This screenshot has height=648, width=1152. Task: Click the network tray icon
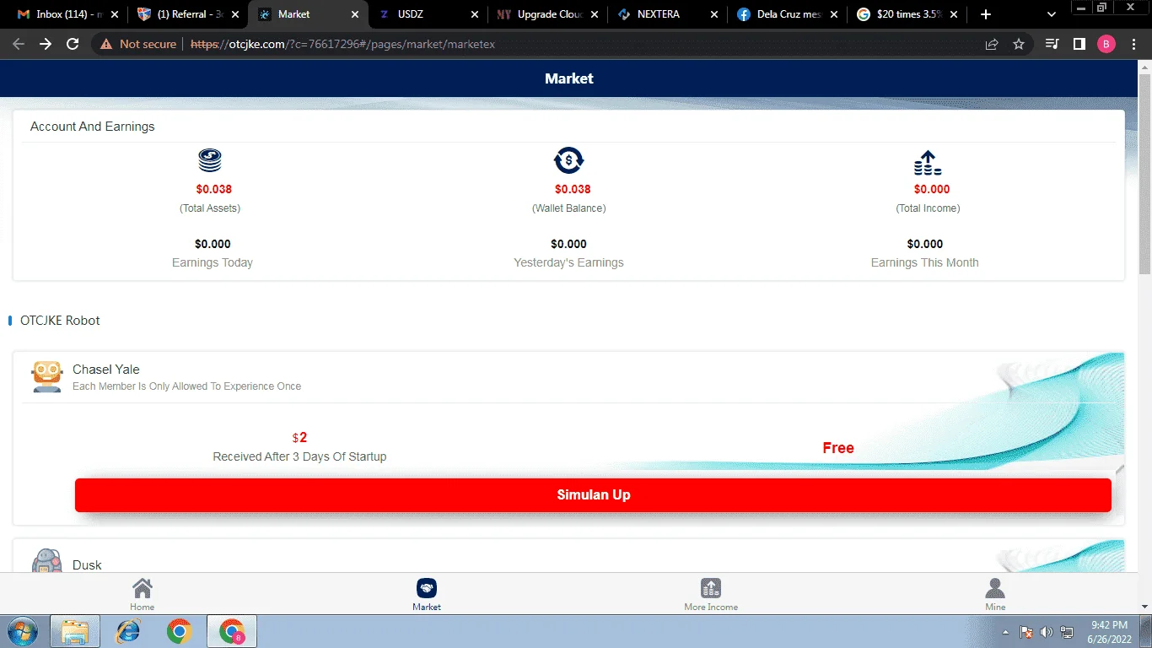[1067, 632]
